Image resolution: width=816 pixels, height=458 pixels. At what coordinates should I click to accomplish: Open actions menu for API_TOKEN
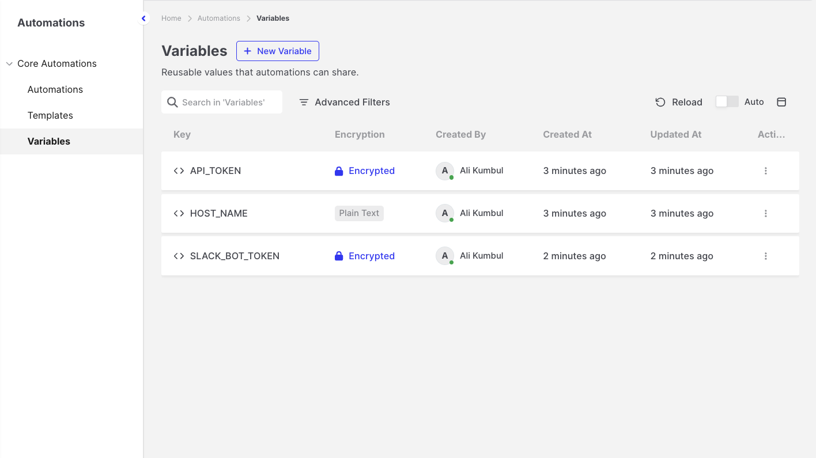pos(765,171)
